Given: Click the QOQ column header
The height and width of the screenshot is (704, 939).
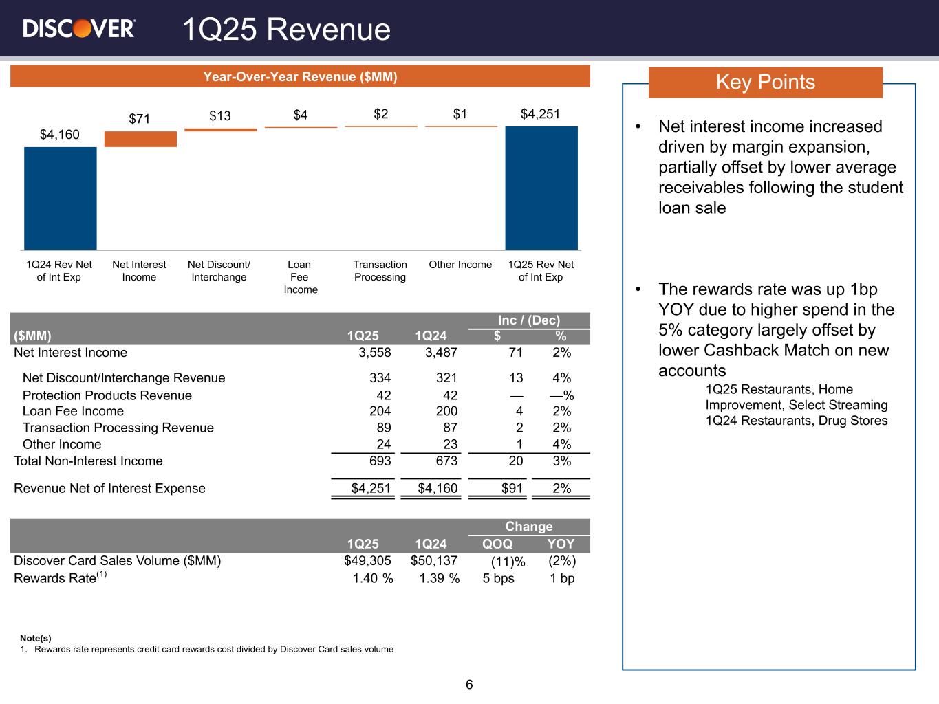Looking at the screenshot, I should point(497,544).
